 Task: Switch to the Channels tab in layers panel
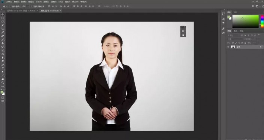[x=236, y=31]
